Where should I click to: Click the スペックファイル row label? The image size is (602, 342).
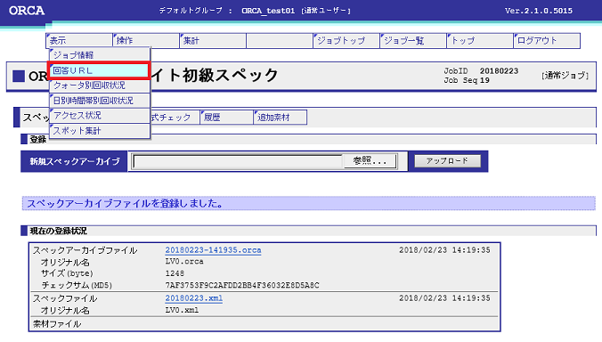(x=64, y=298)
